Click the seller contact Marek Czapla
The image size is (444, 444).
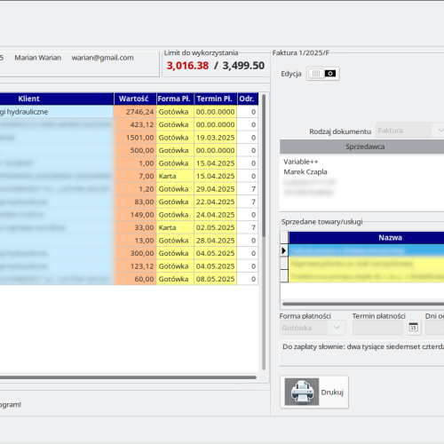pos(305,172)
